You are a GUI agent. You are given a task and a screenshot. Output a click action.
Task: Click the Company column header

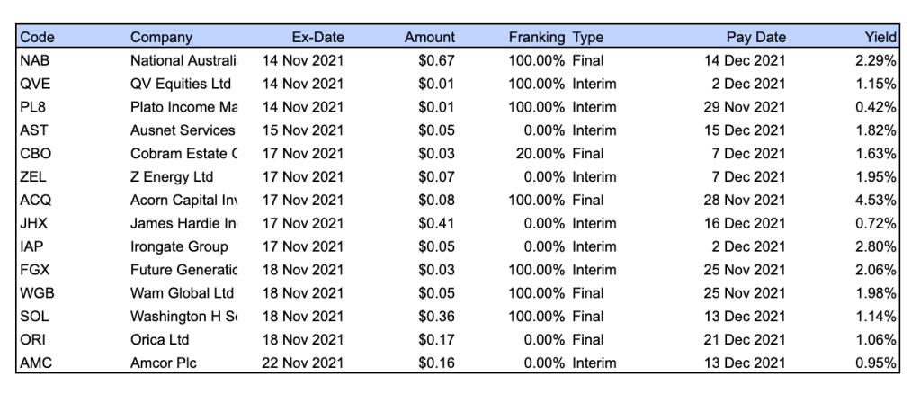click(162, 38)
